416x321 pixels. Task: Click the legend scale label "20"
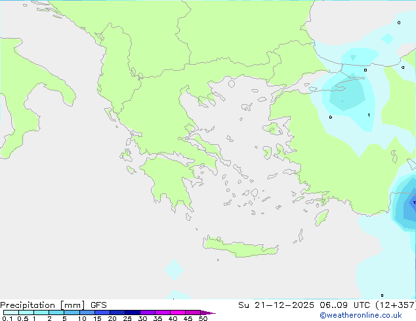[x=112, y=318]
